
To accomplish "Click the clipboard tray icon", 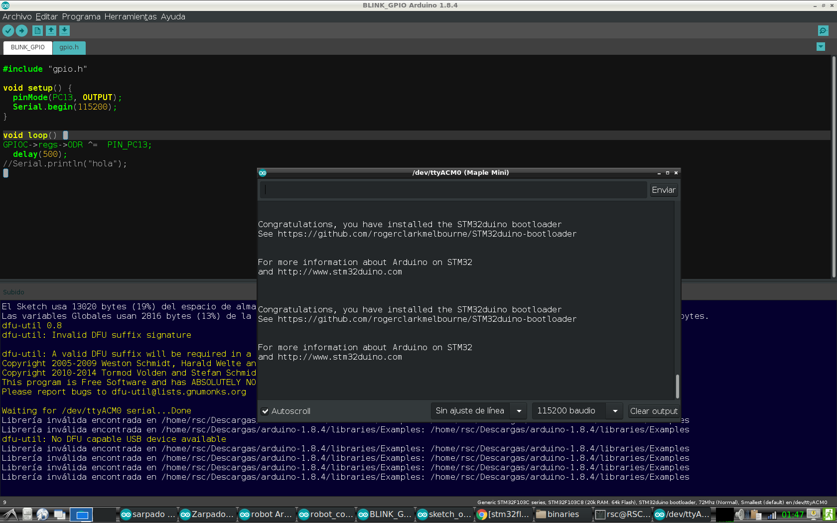I will coord(756,515).
